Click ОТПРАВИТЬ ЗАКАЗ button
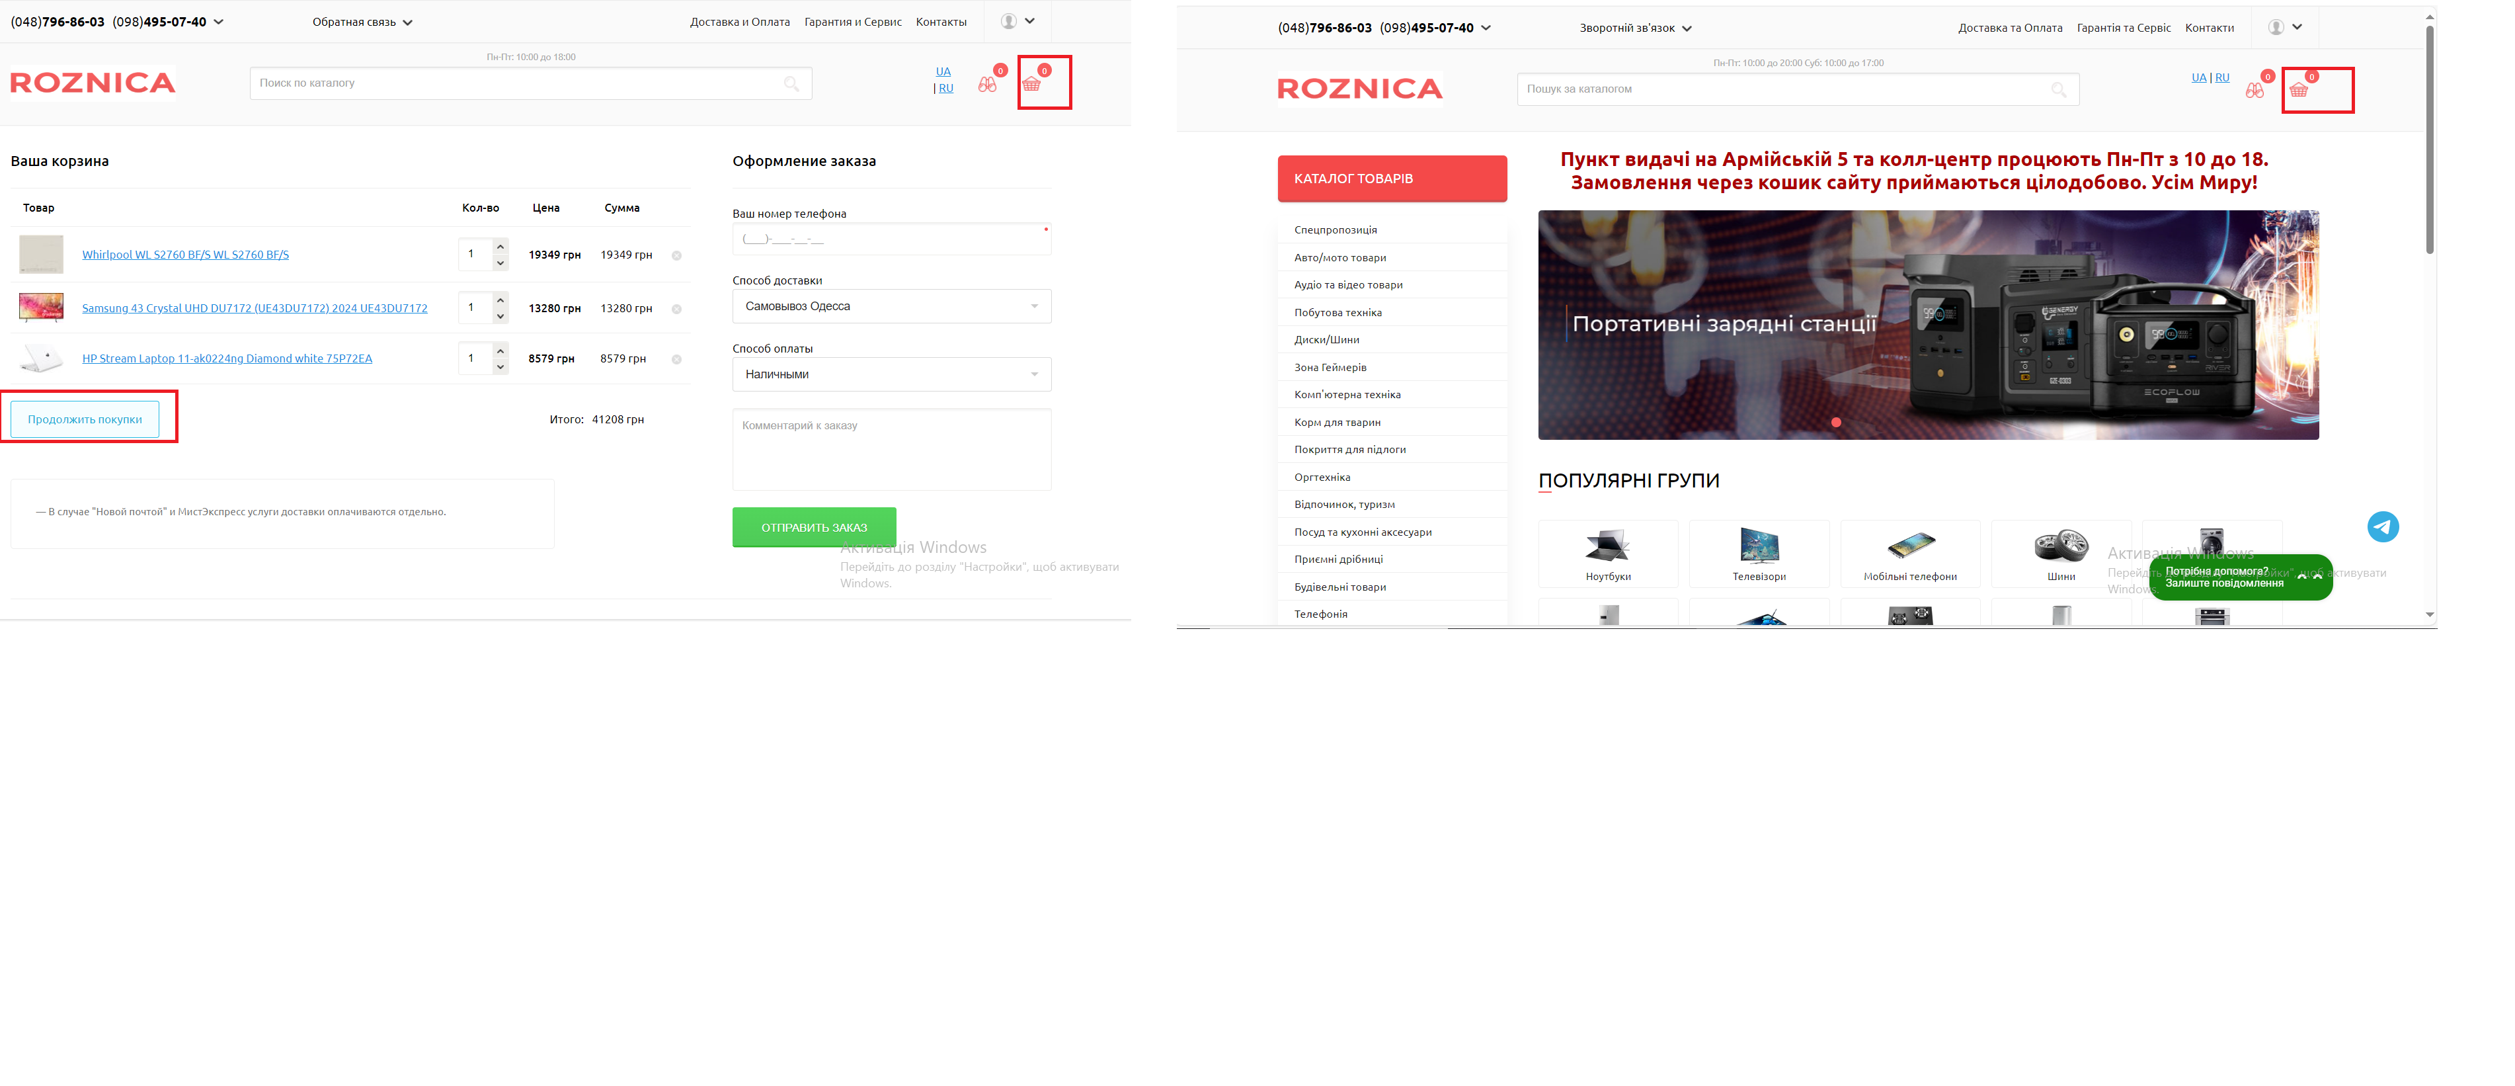 tap(815, 527)
